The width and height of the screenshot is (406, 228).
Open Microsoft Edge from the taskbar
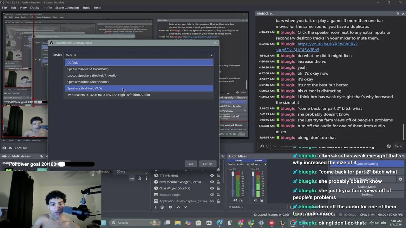click(x=219, y=223)
